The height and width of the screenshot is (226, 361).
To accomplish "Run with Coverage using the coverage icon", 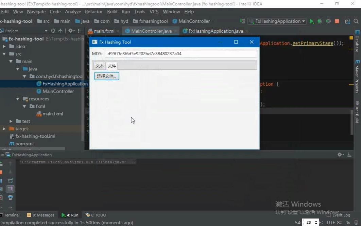I will coord(328,21).
